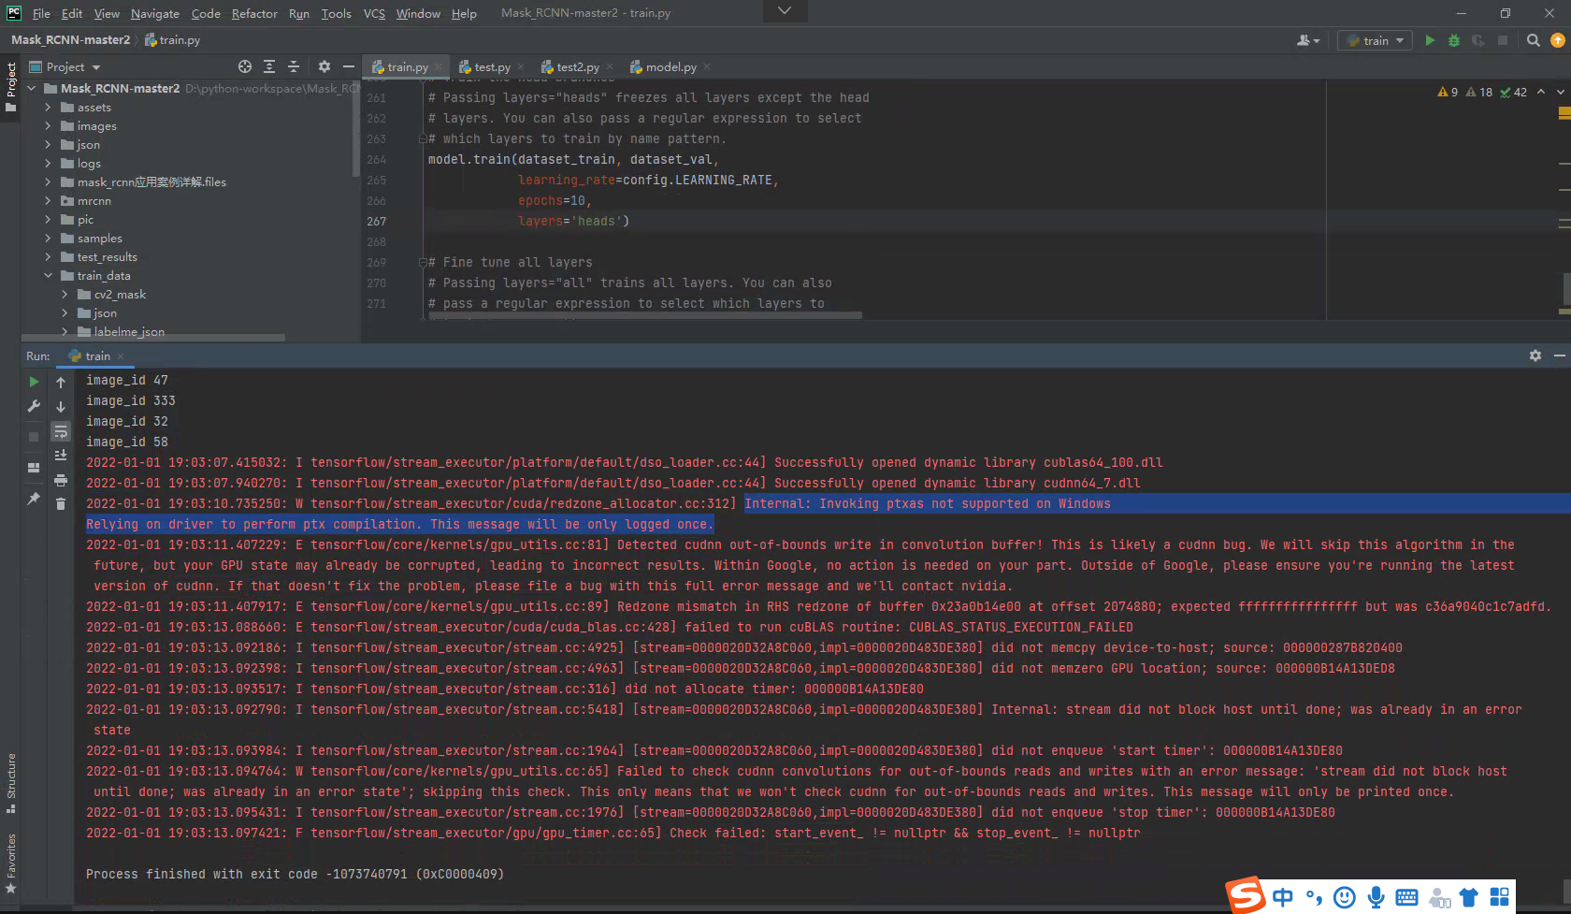Toggle soft-wrap in Run console
The width and height of the screenshot is (1571, 914).
pyautogui.click(x=61, y=431)
